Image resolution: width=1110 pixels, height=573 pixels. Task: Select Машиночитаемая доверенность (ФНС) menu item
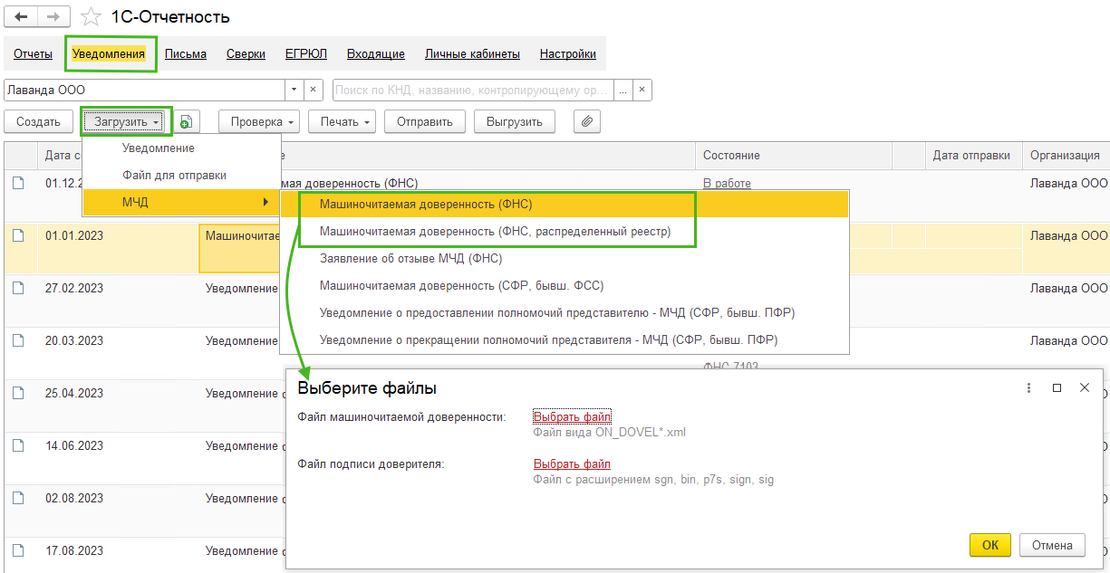click(564, 205)
